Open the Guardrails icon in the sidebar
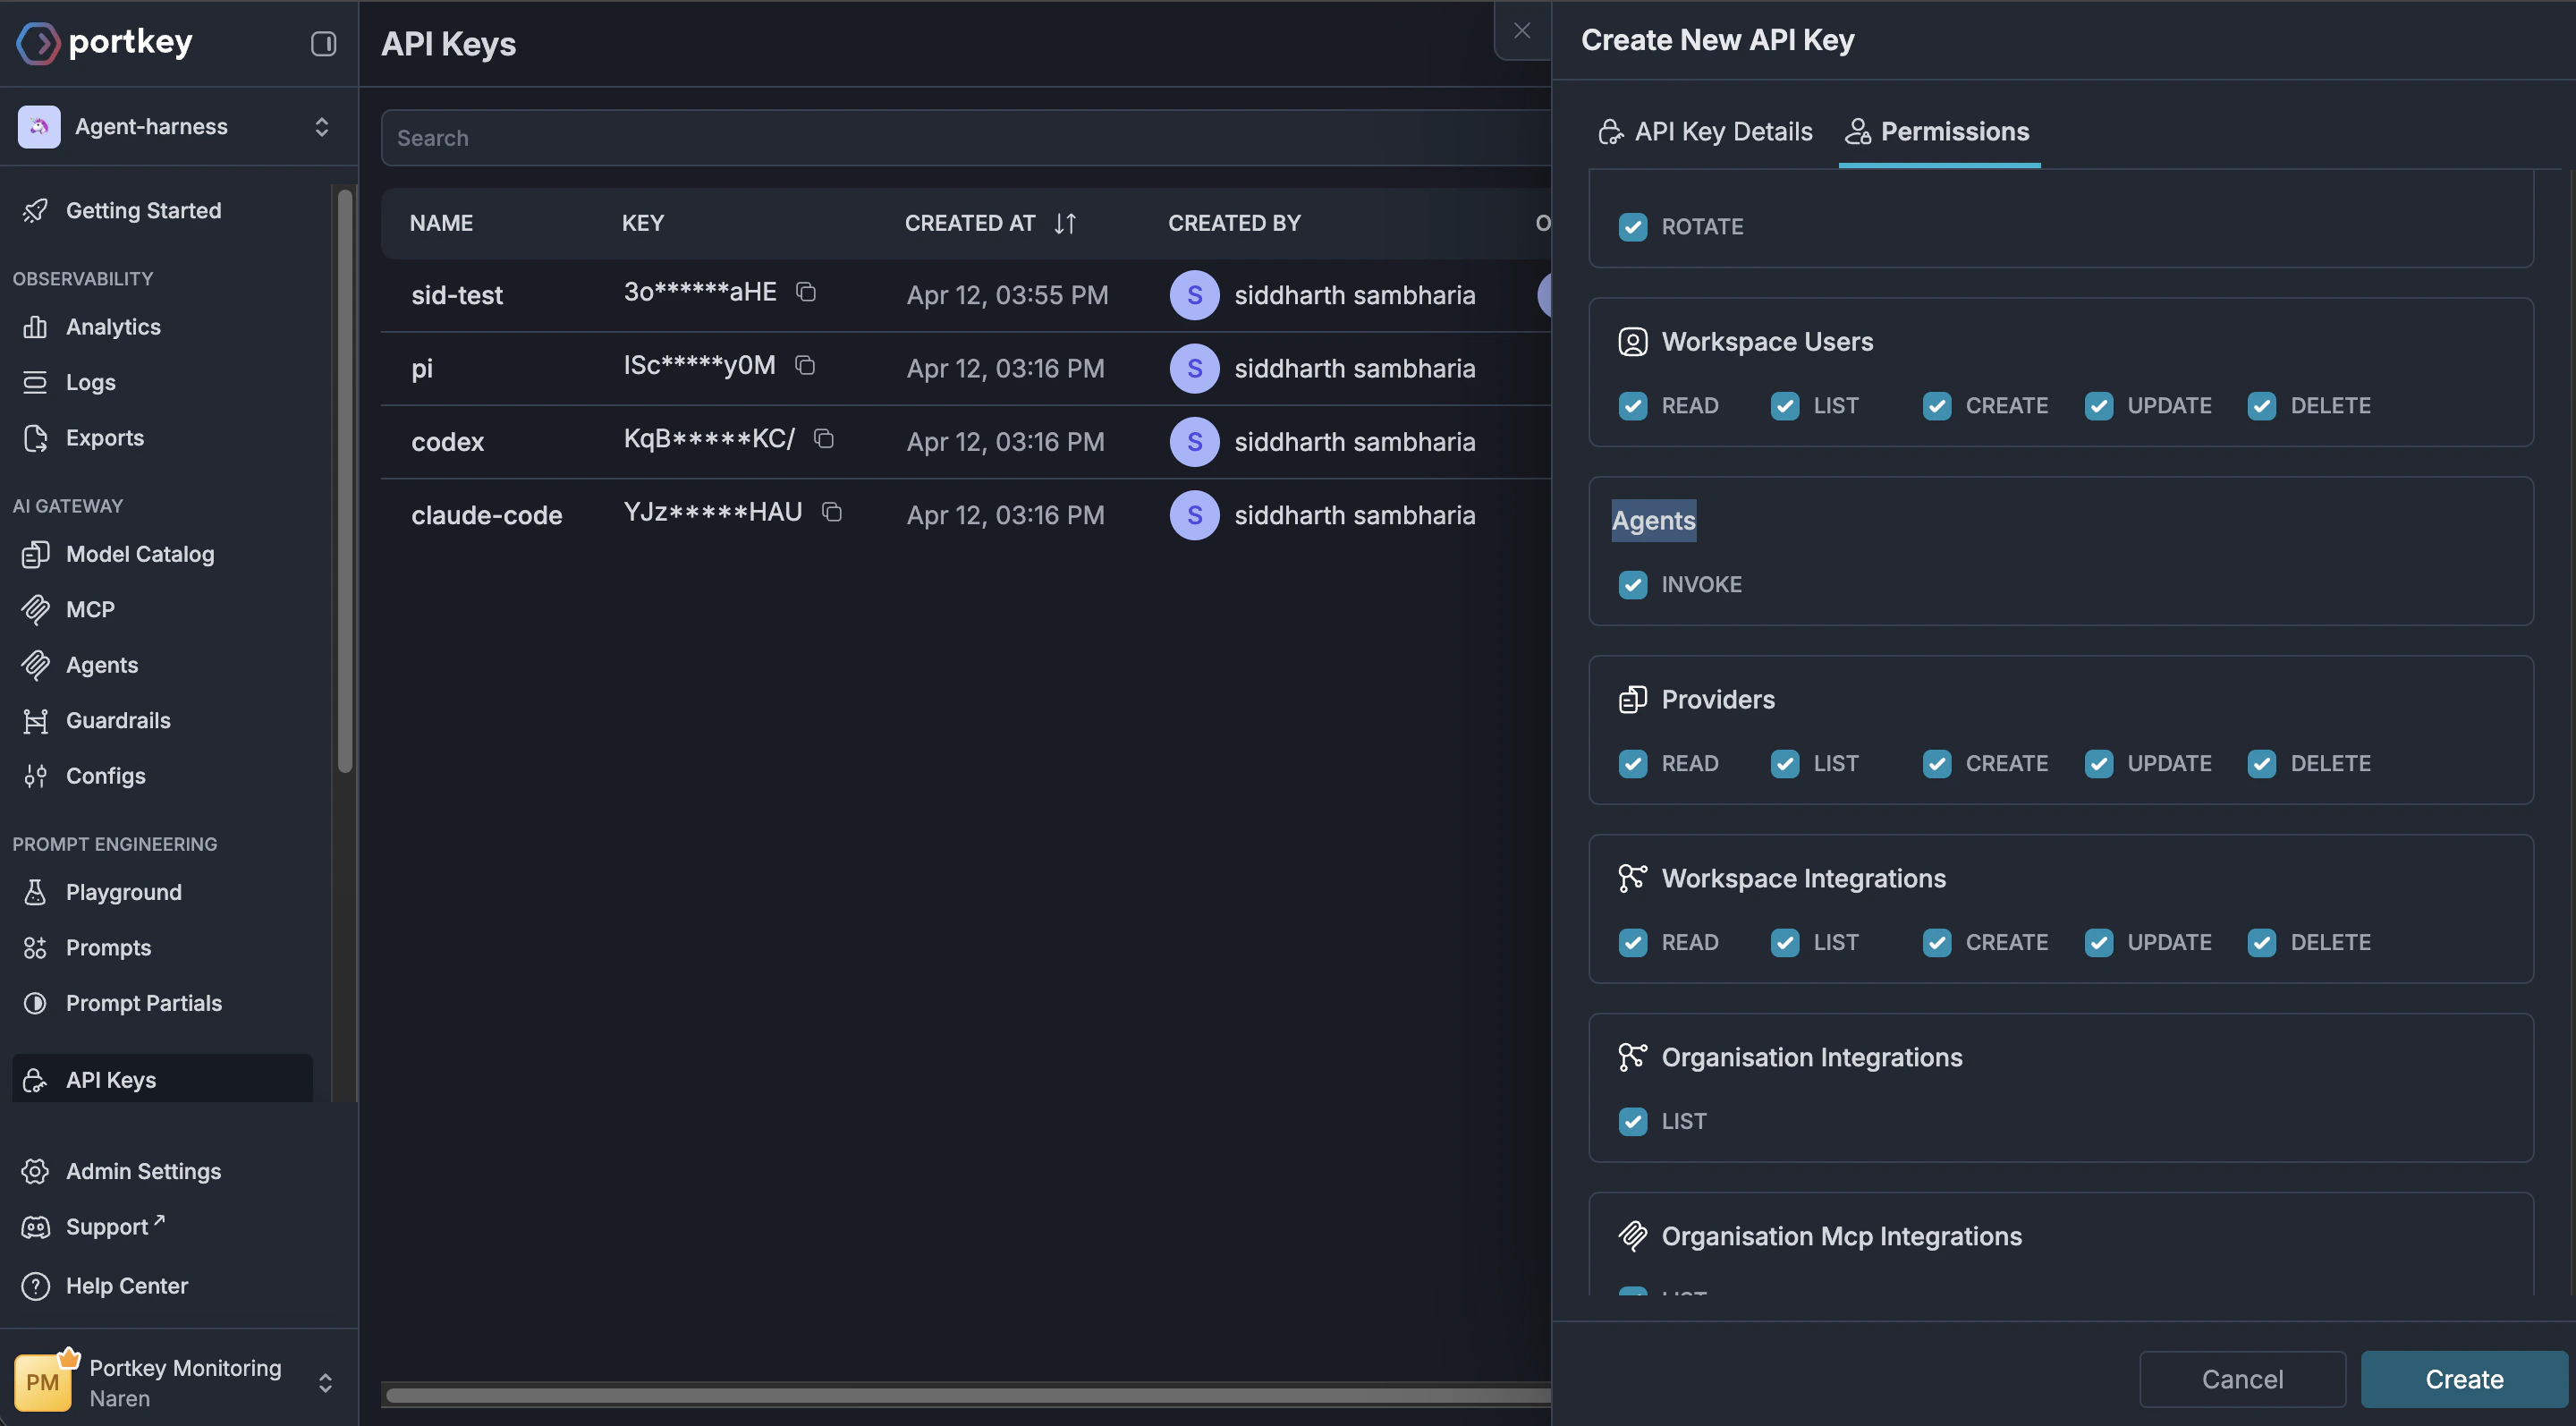 [36, 720]
